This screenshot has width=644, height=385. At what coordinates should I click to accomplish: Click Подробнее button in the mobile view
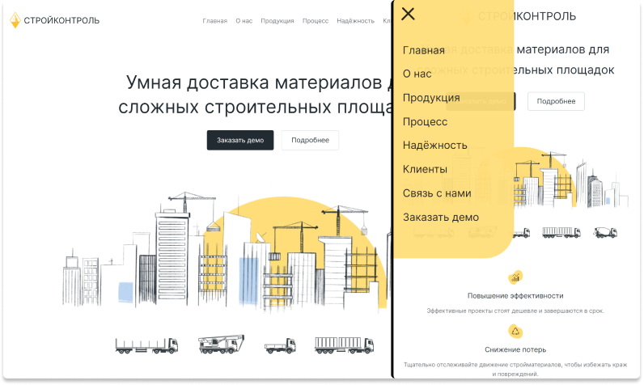556,101
